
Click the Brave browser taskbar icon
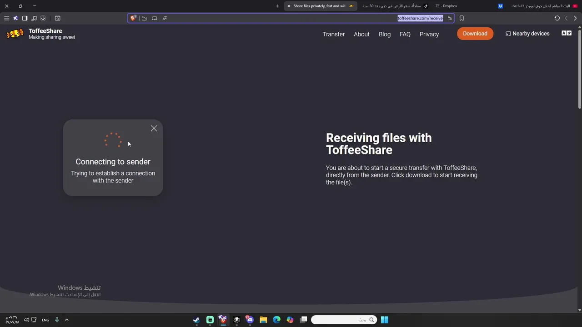(x=223, y=320)
